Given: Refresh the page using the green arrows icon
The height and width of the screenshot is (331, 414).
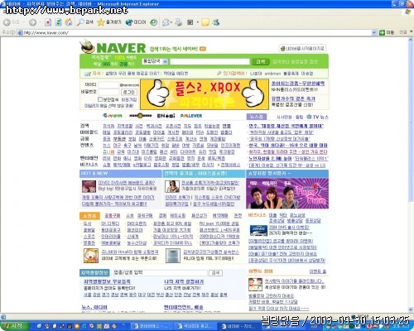Looking at the screenshot, I should point(58,22).
